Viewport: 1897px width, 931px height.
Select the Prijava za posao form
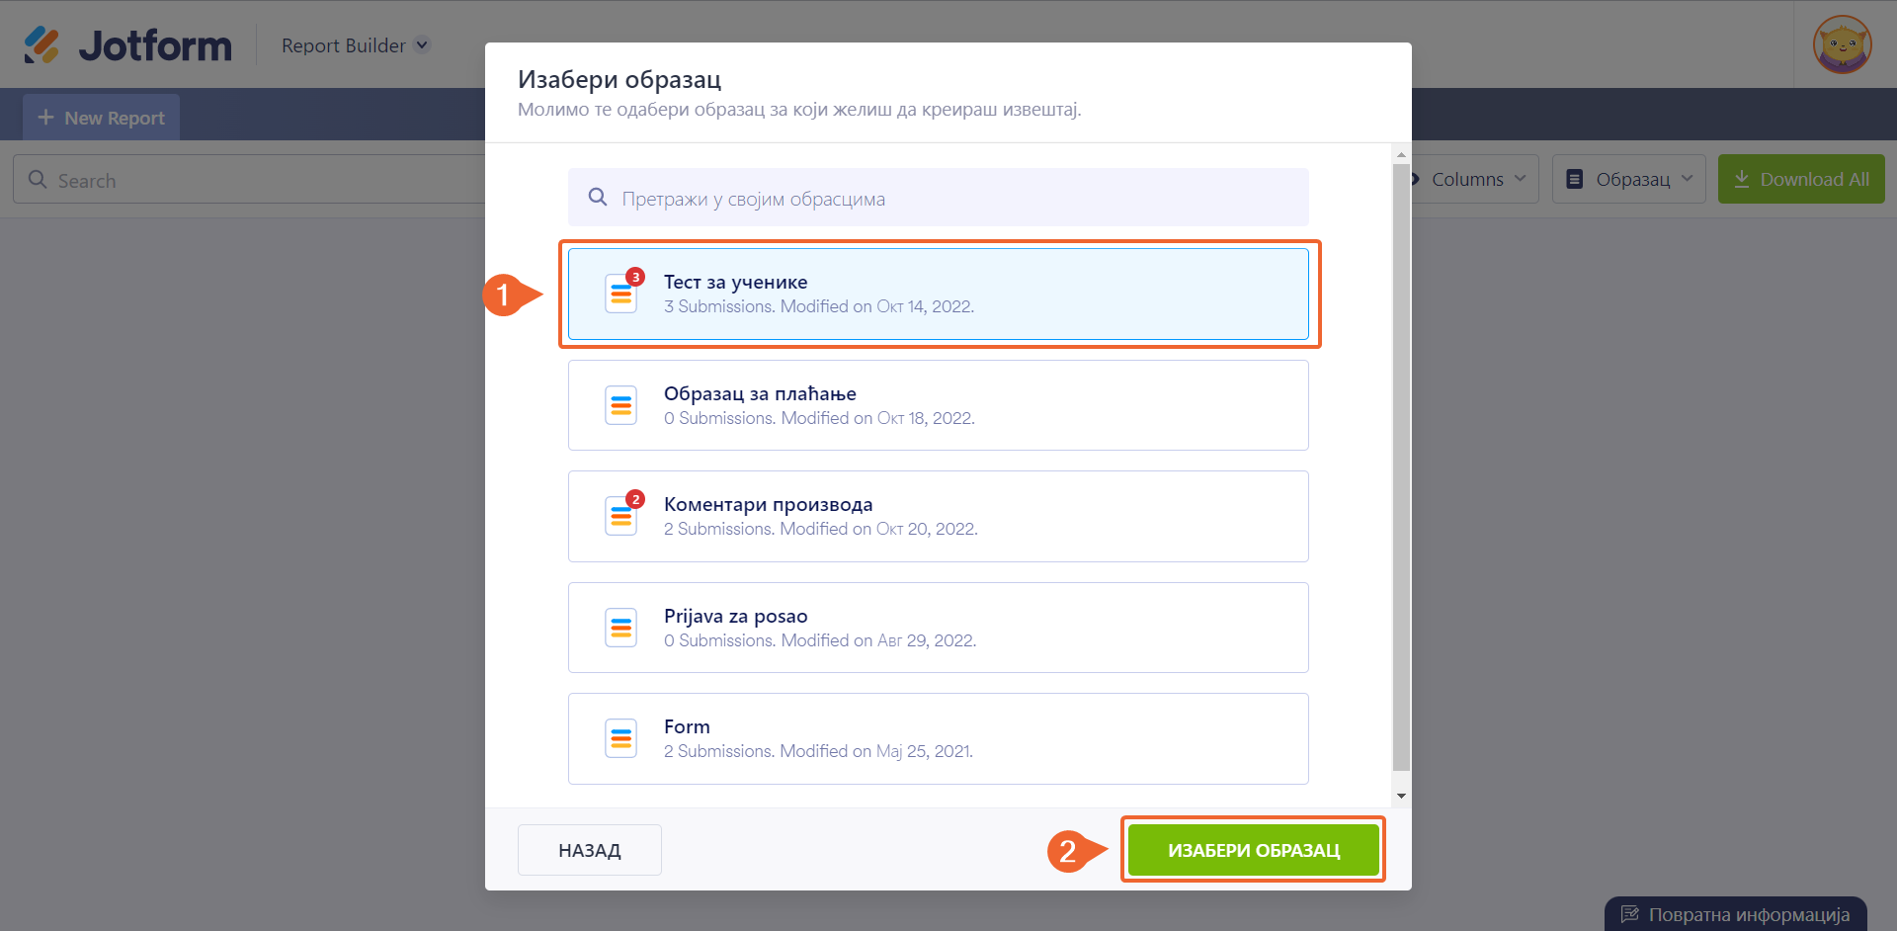[938, 628]
